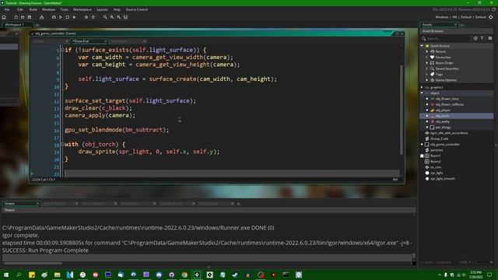Open the Build menu
498x280 pixels.
tap(33, 9)
